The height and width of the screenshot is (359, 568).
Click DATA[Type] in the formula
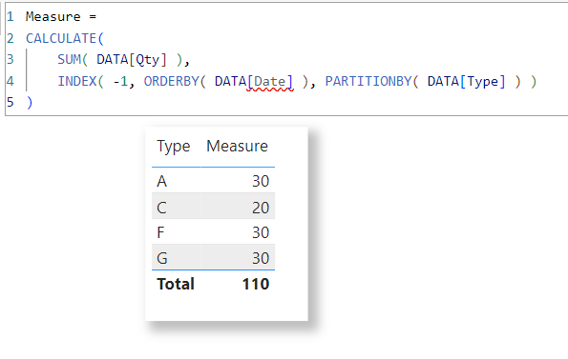pyautogui.click(x=467, y=82)
